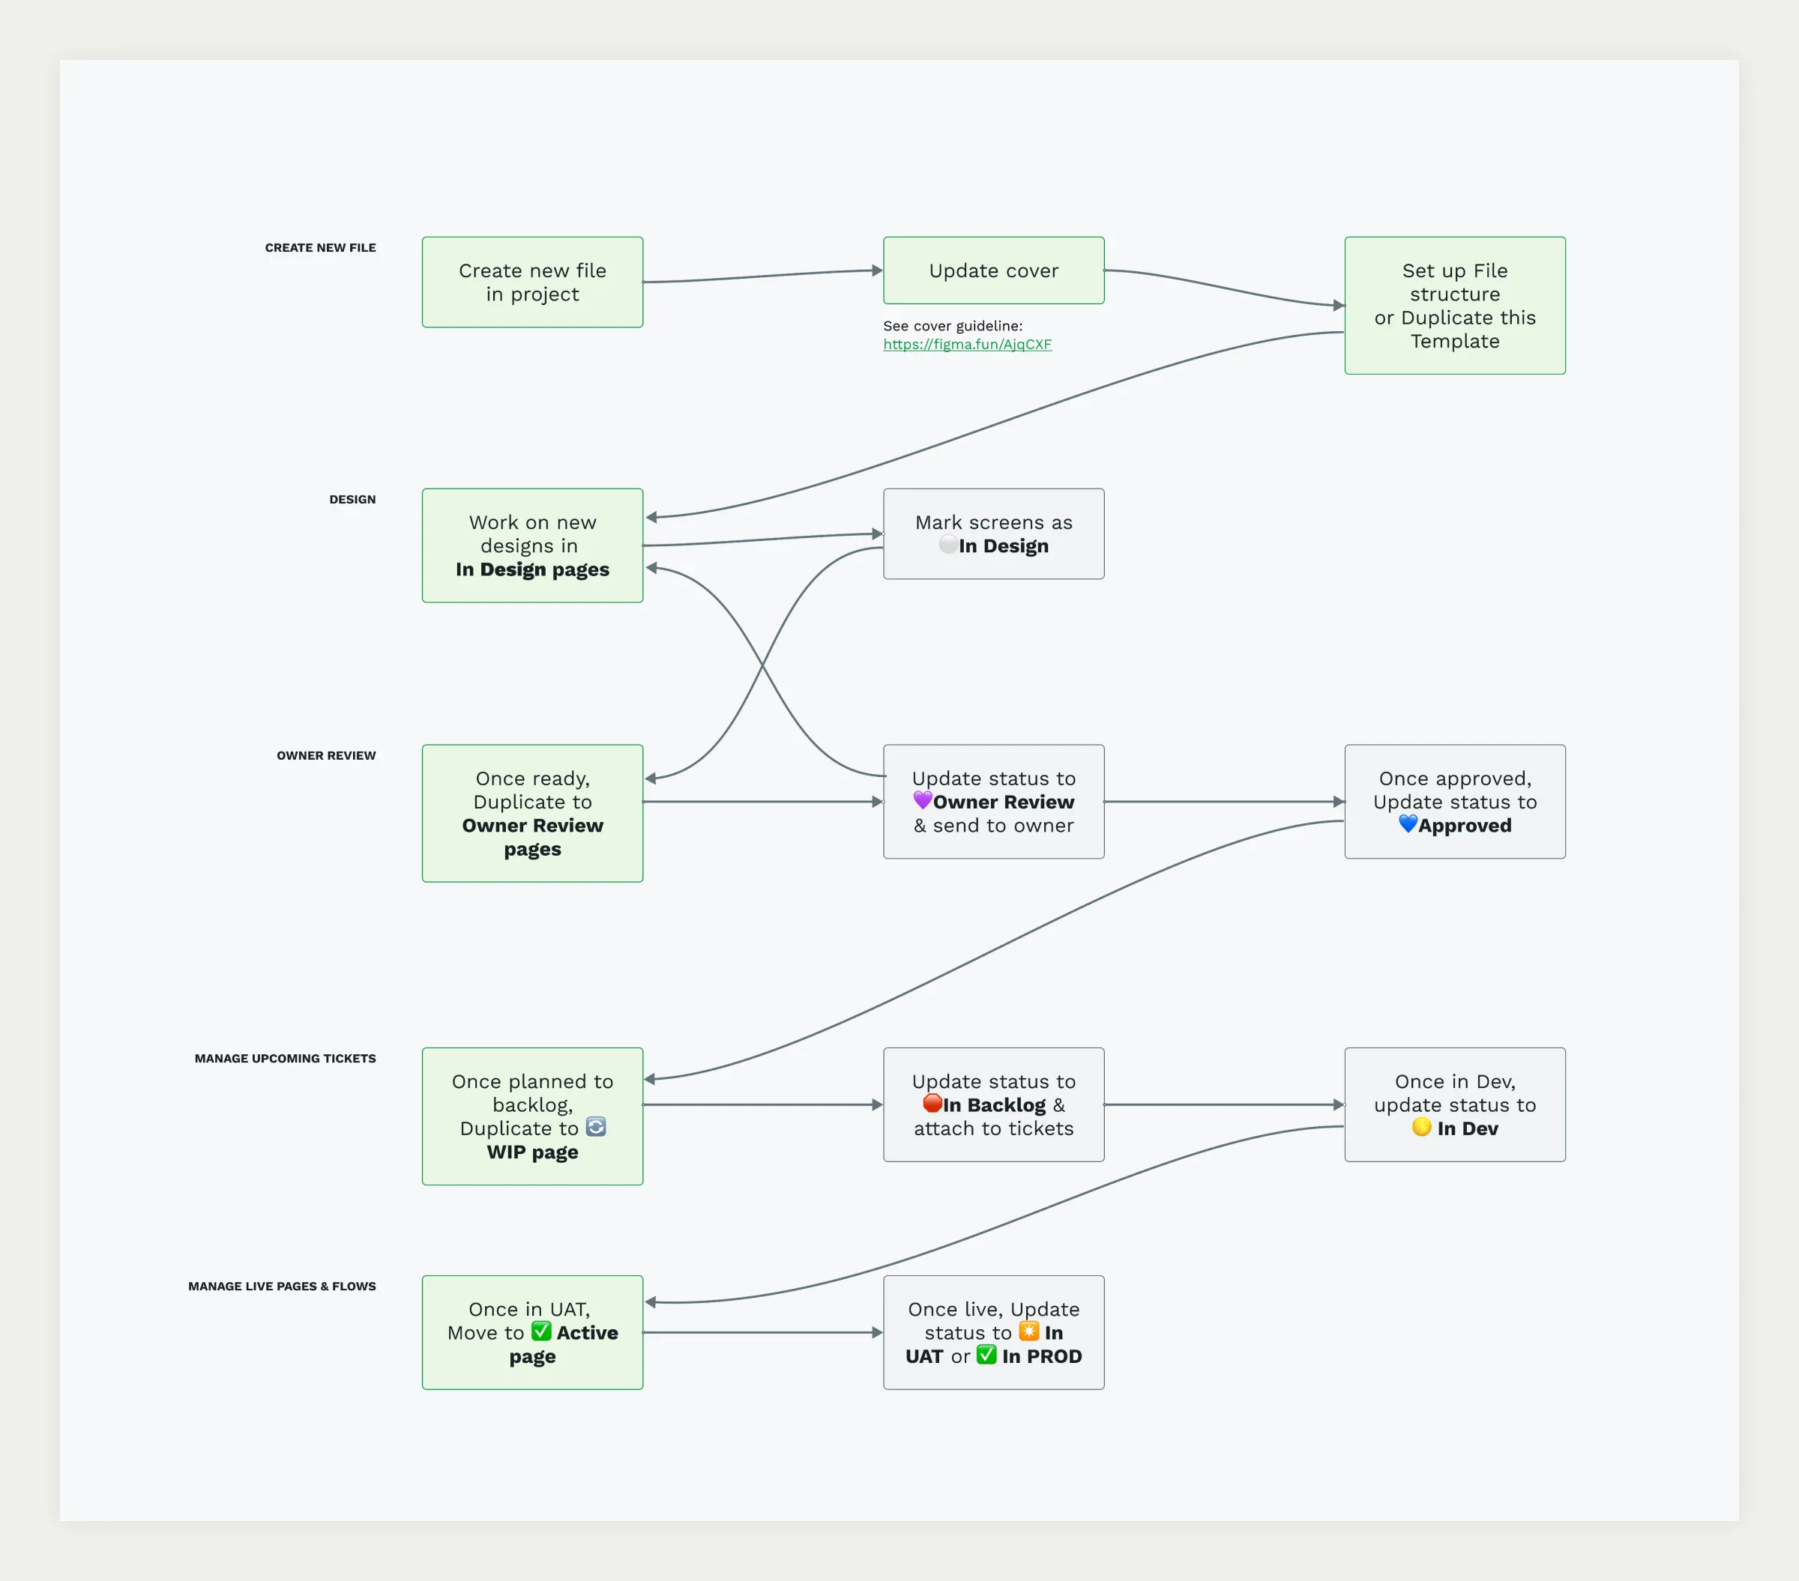The image size is (1799, 1581).
Task: Click the green checkmark In PROD icon
Action: coord(986,1355)
